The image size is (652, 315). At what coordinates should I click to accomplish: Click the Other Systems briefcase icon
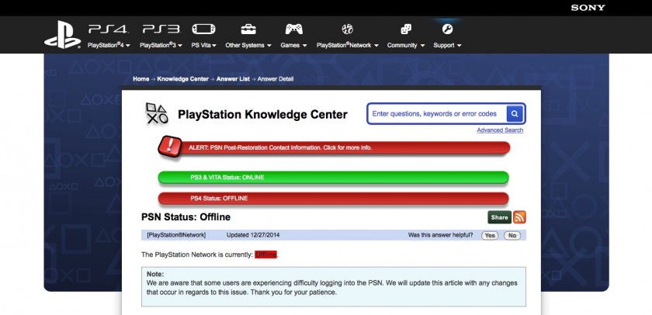tap(248, 29)
